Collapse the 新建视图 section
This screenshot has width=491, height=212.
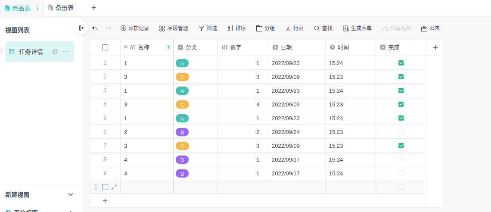click(71, 195)
